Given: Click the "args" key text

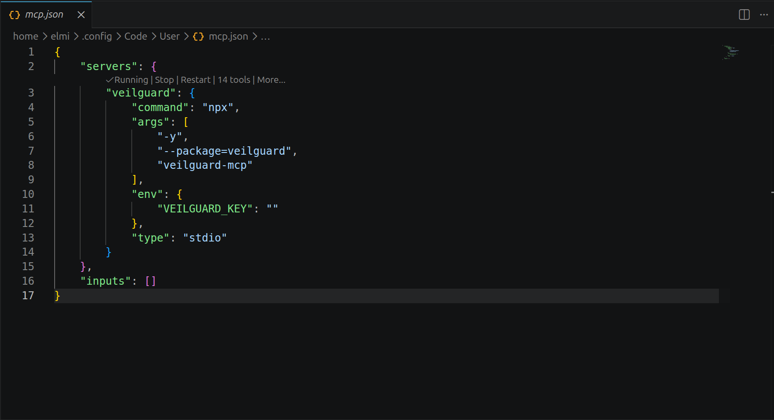Looking at the screenshot, I should click(150, 122).
